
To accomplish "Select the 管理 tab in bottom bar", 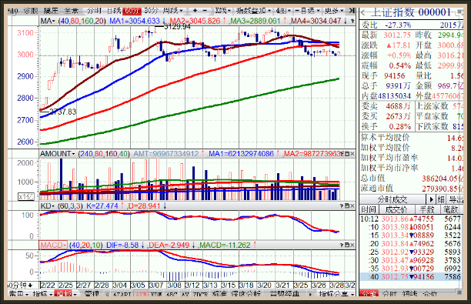I will pos(92,294).
